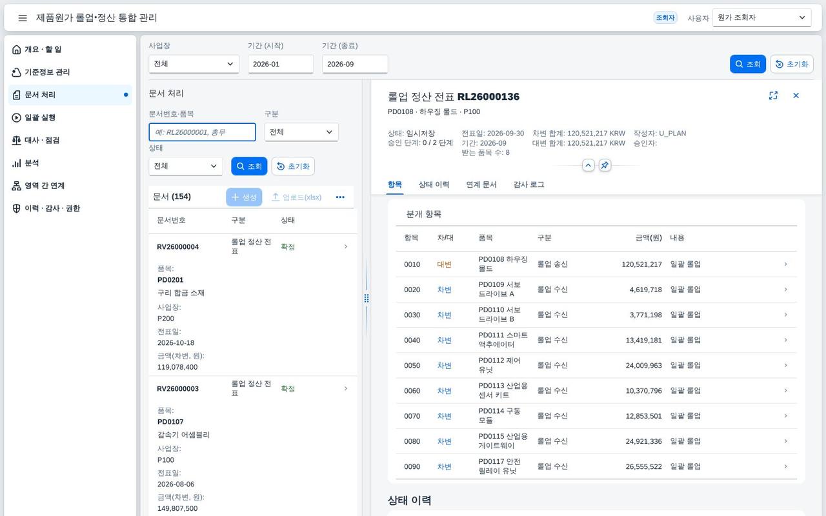Click the 금액(원) column header
The image size is (826, 516).
click(x=649, y=238)
